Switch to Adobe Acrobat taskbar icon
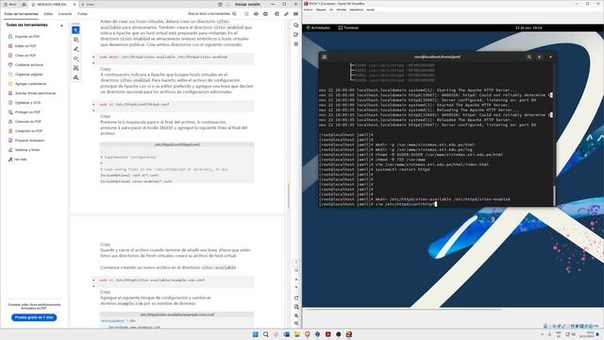The height and width of the screenshot is (340, 604). (328, 334)
